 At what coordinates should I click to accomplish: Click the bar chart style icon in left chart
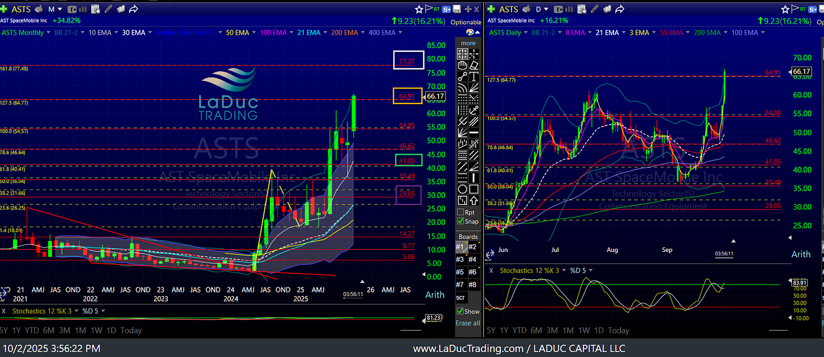[x=83, y=9]
